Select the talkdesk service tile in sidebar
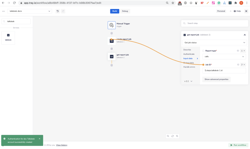 (x=8, y=37)
